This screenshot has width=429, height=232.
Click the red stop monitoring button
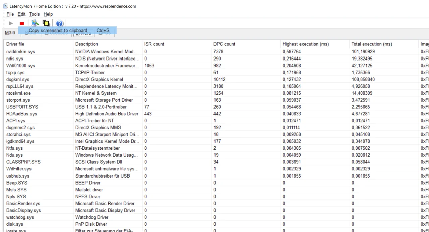(22, 23)
